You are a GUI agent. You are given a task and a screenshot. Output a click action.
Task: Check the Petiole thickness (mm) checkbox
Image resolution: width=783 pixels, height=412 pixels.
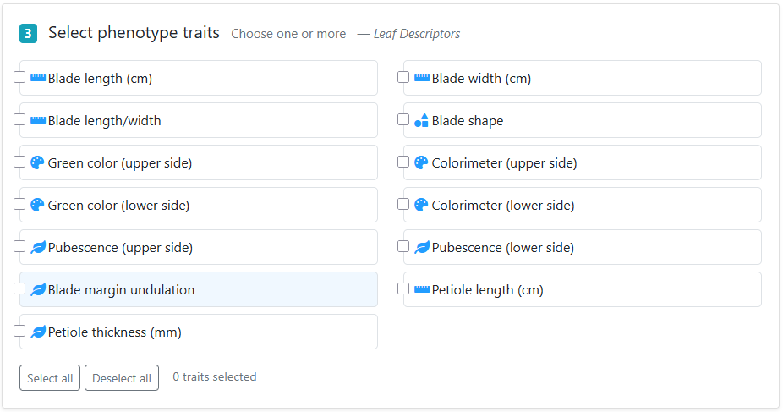coord(19,331)
